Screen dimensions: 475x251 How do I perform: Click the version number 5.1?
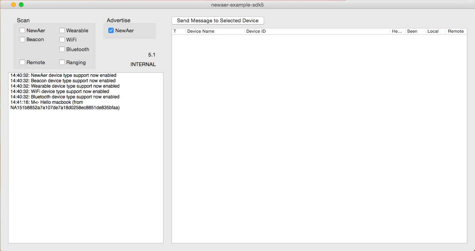pyautogui.click(x=152, y=55)
